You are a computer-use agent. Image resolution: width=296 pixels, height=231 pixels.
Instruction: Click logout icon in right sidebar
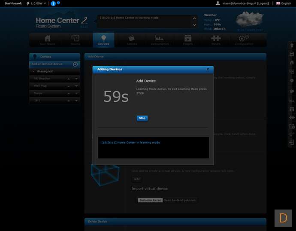[292, 142]
